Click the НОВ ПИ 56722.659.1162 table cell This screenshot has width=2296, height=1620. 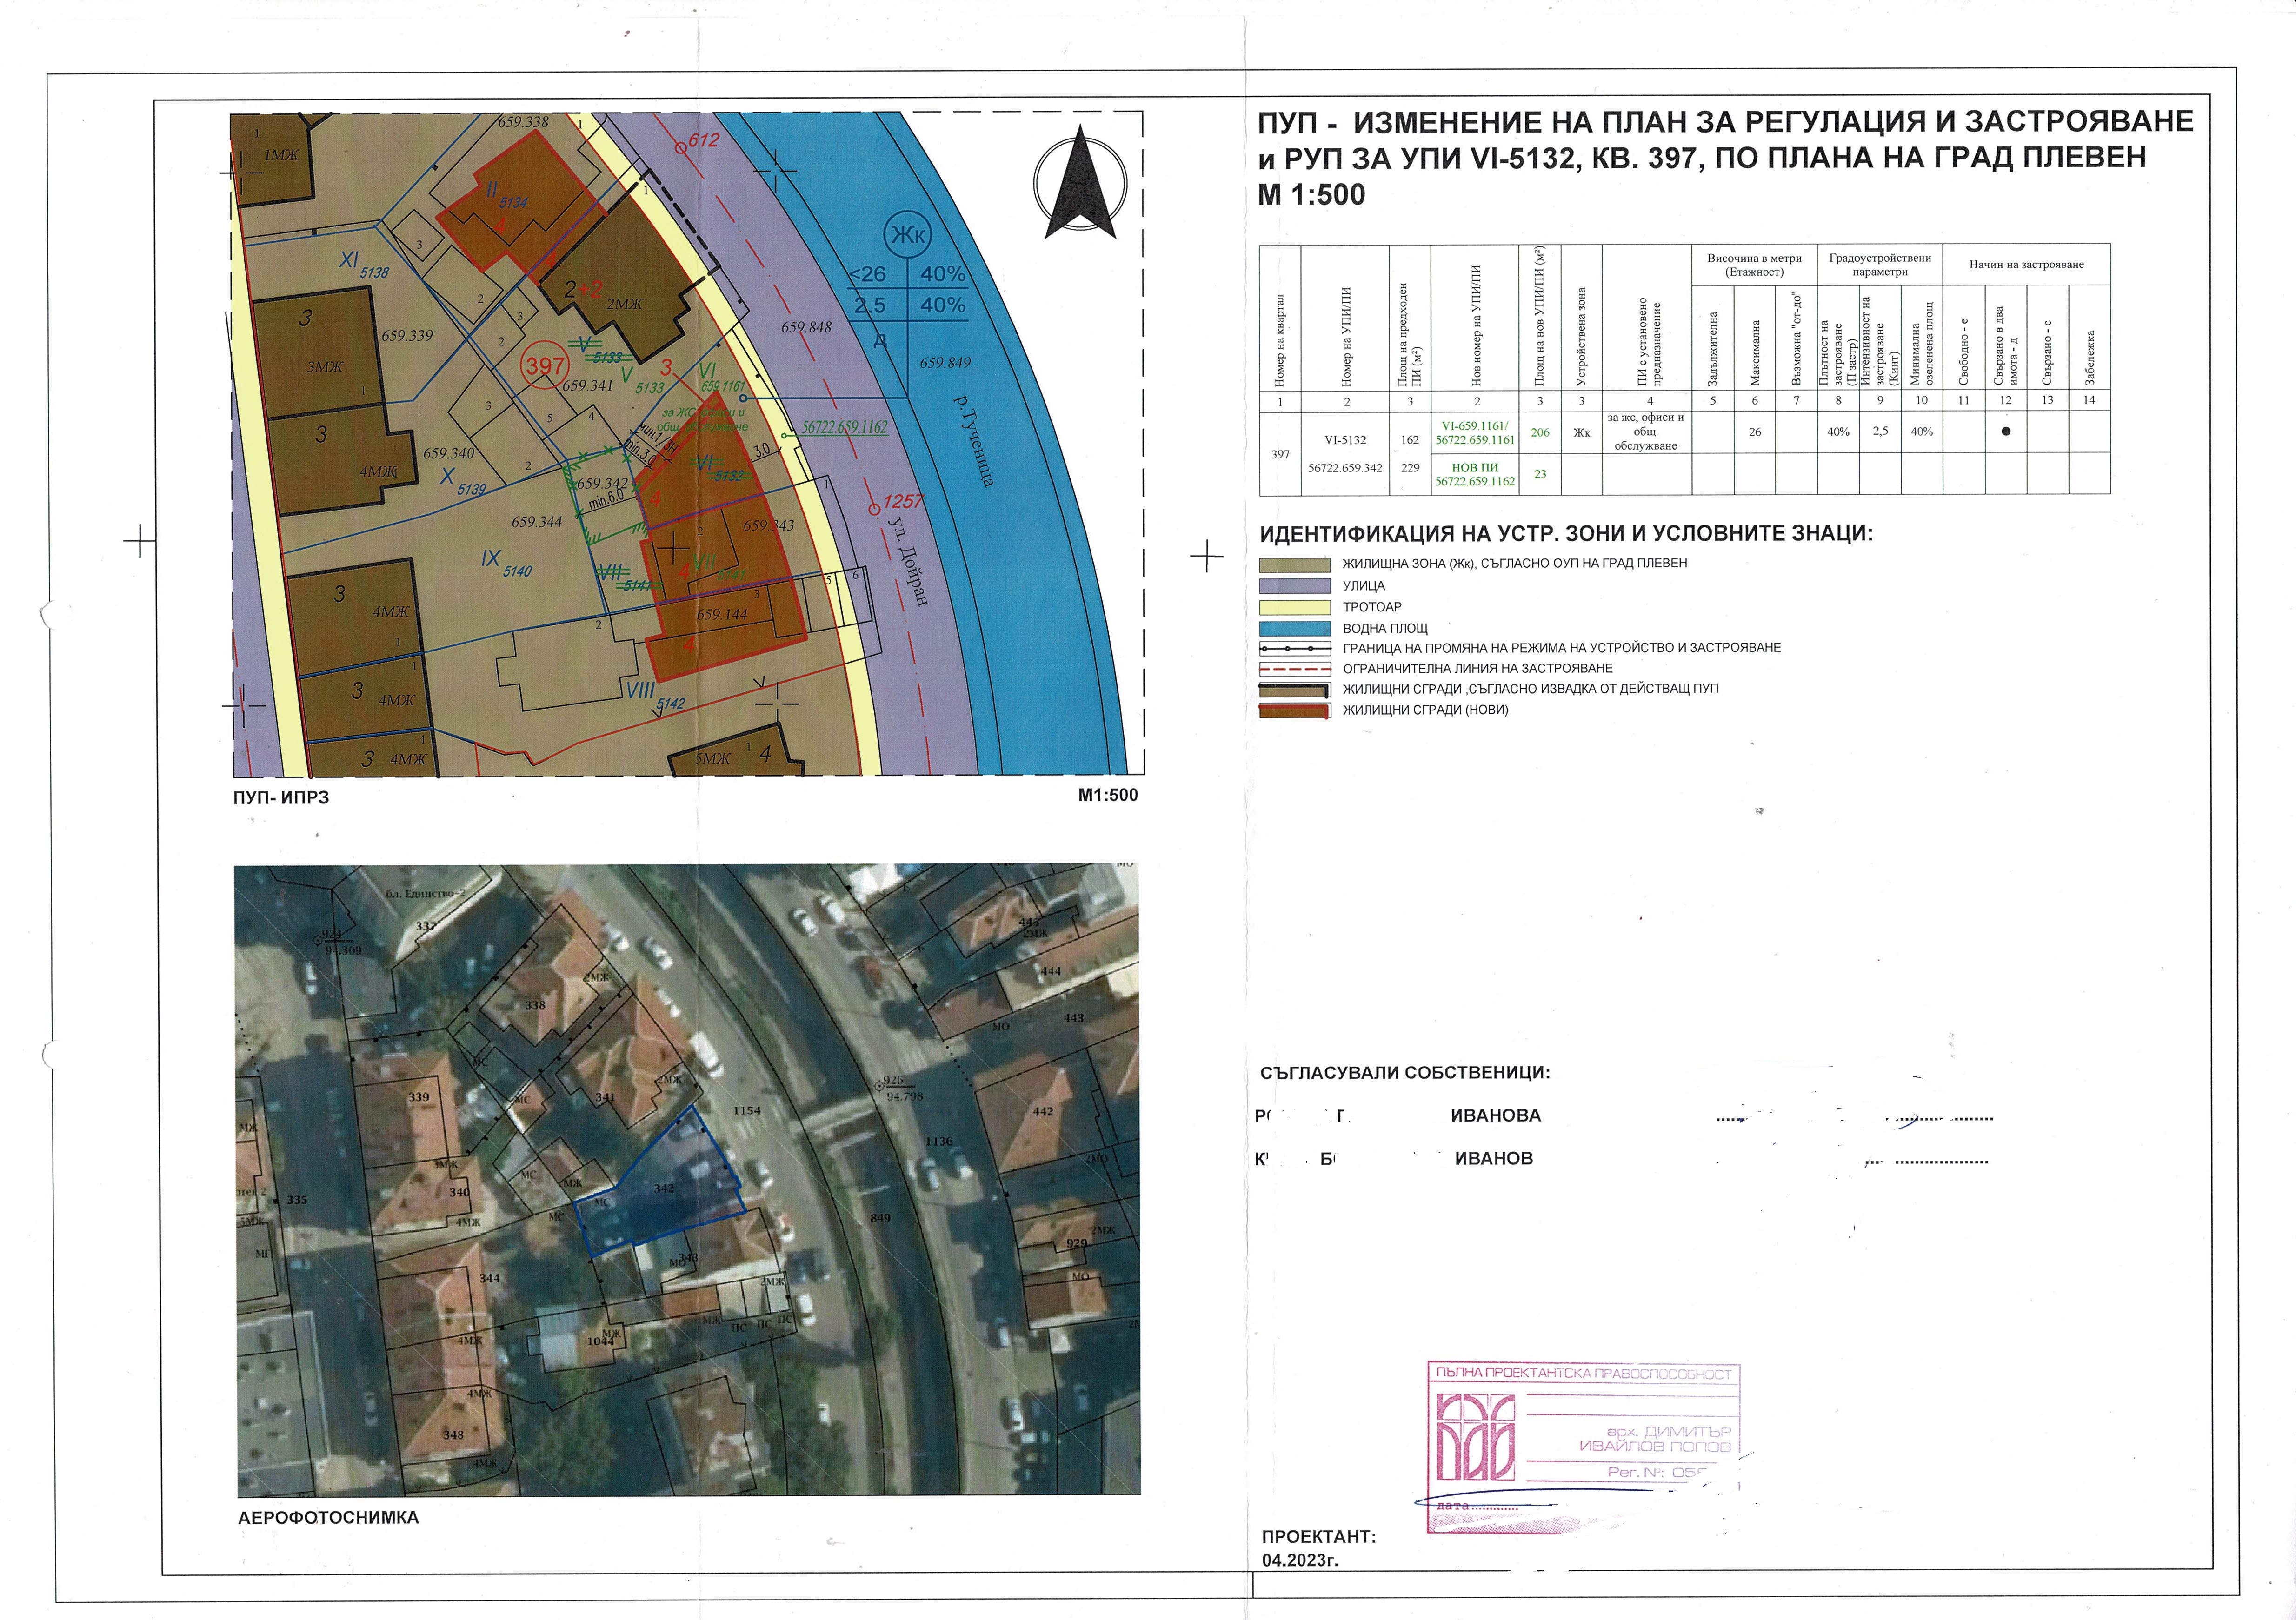point(1475,474)
